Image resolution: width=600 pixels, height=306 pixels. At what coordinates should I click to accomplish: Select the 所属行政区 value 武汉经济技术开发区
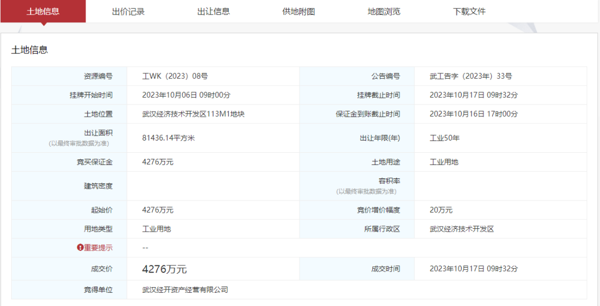(462, 229)
